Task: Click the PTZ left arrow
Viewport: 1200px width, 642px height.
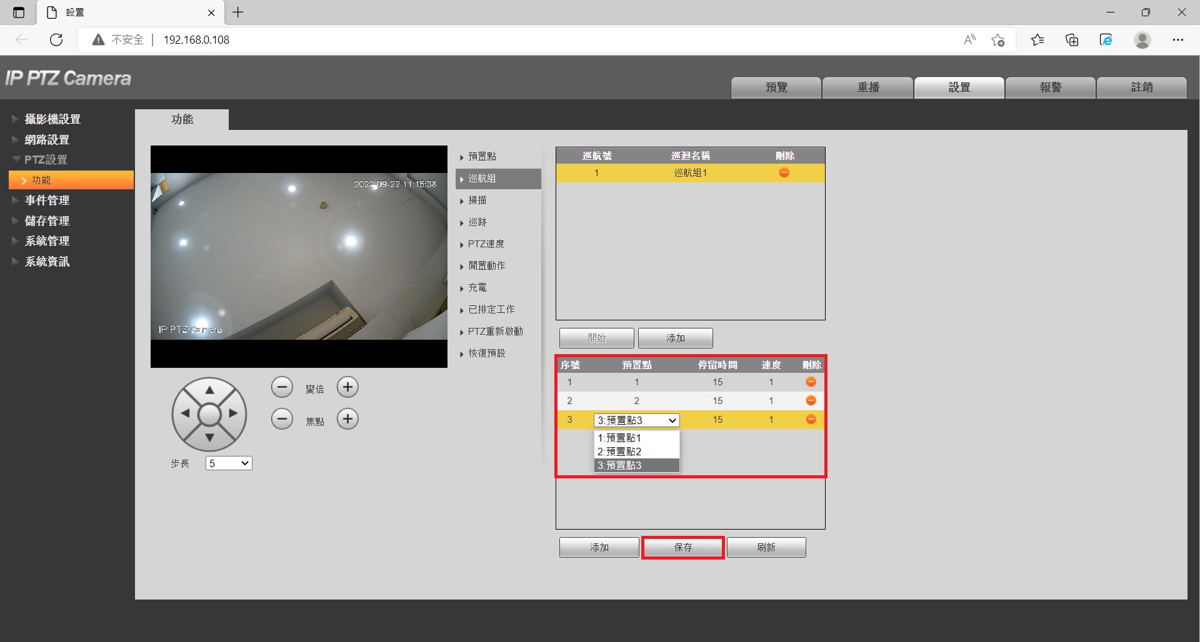Action: point(185,413)
